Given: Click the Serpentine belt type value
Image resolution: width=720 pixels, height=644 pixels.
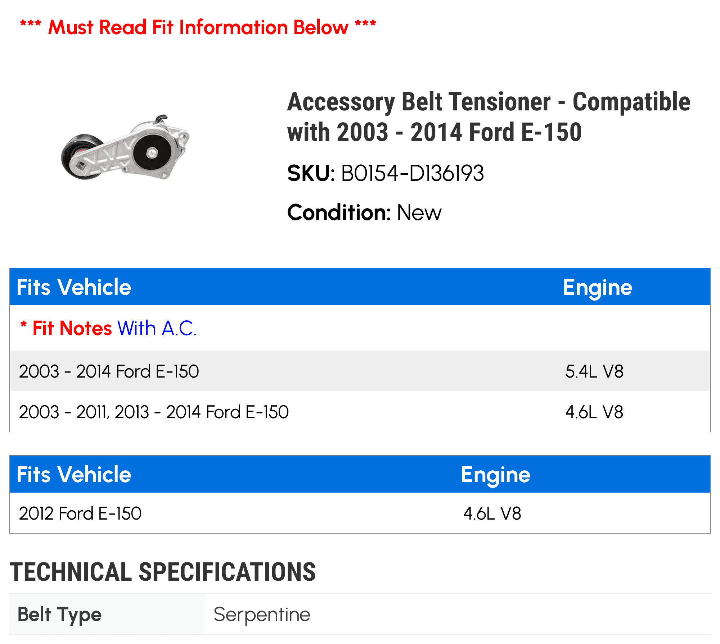Looking at the screenshot, I should click(x=262, y=615).
